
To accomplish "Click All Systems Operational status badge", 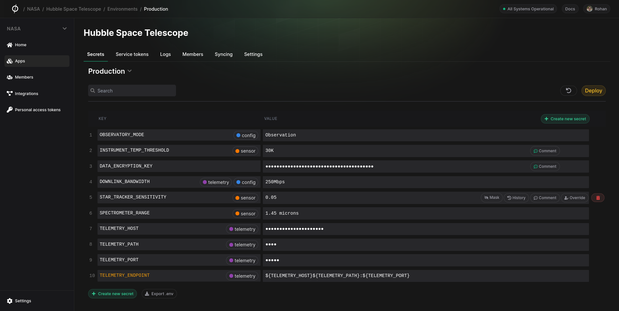I will [528, 9].
